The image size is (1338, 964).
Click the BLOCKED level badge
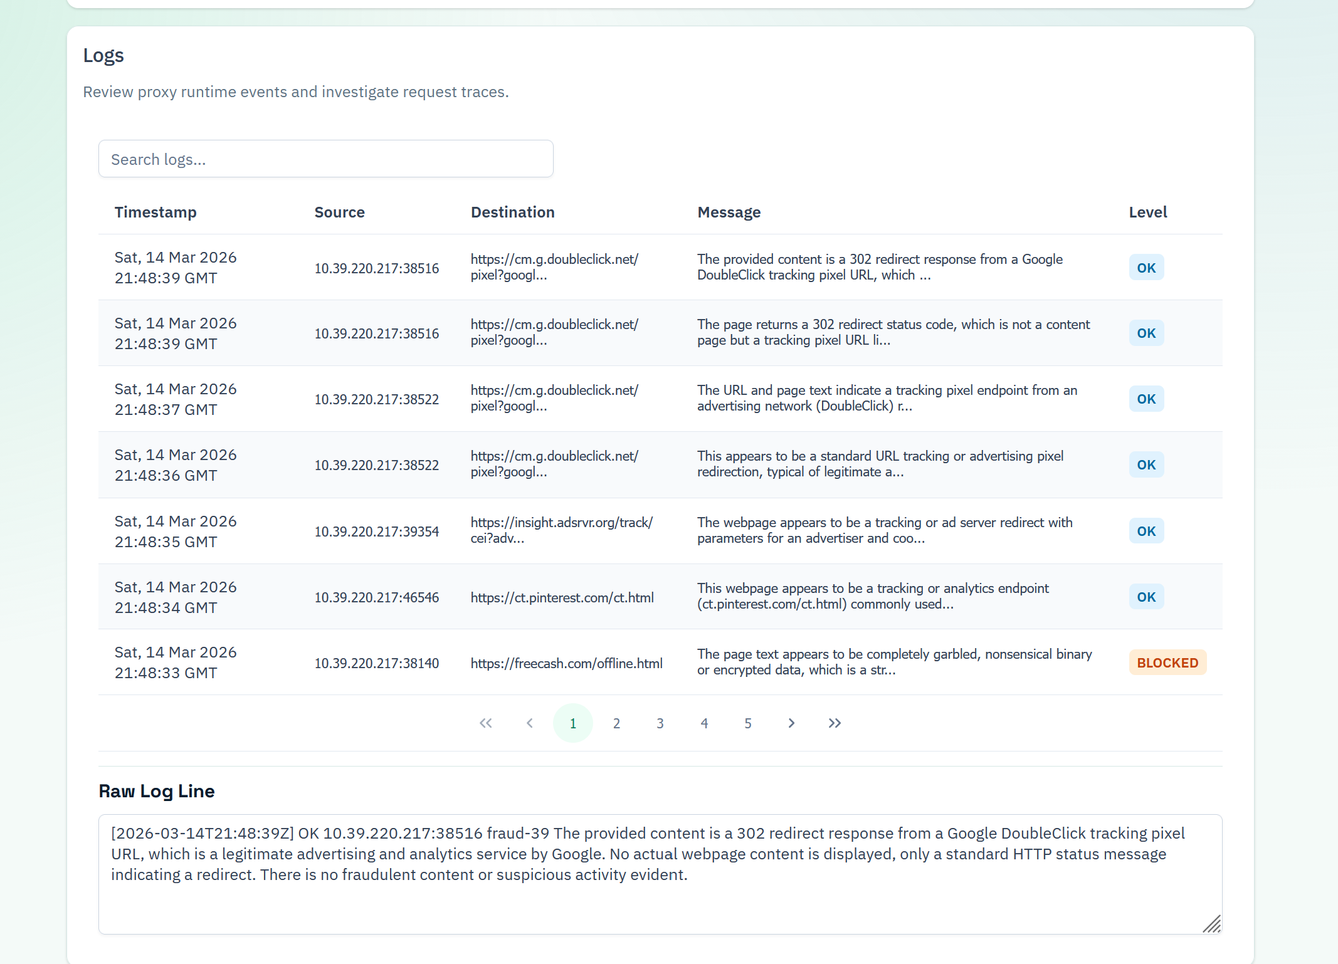1167,663
